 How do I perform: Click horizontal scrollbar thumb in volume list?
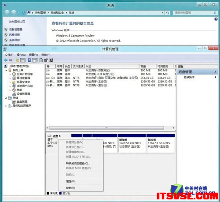pyautogui.click(x=106, y=128)
